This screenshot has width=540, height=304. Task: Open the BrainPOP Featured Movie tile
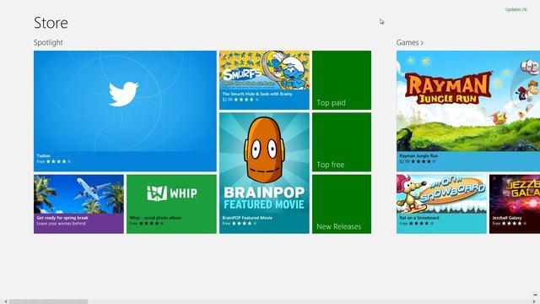pyautogui.click(x=264, y=173)
